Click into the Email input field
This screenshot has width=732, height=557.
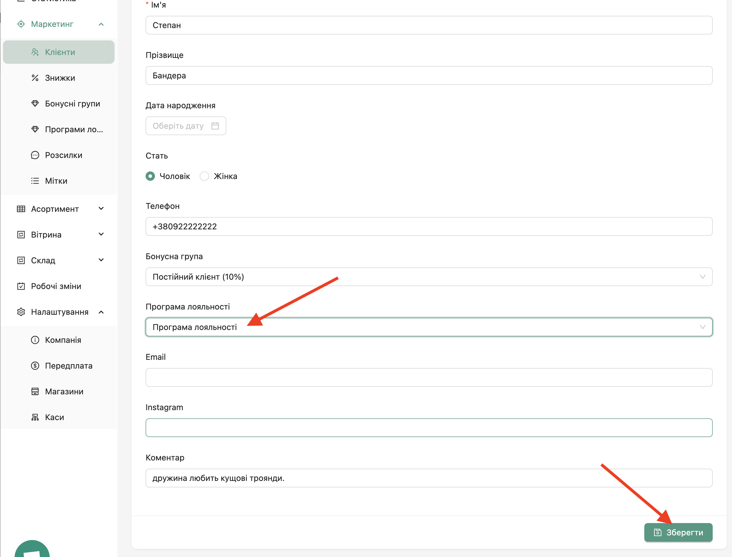(429, 377)
